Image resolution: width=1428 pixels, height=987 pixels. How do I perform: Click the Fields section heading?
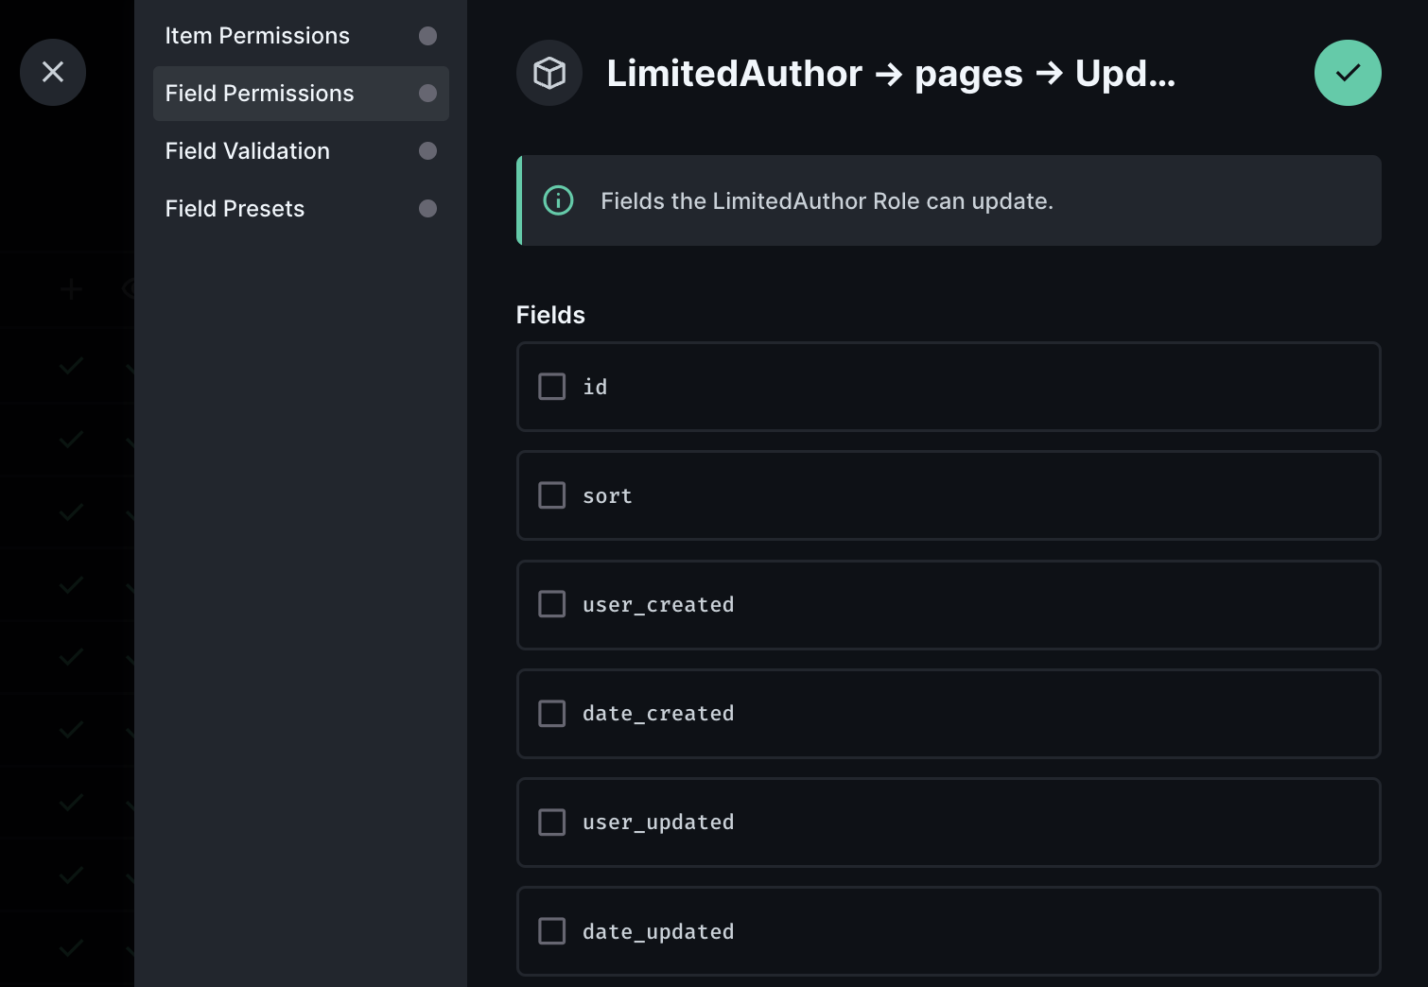point(550,315)
